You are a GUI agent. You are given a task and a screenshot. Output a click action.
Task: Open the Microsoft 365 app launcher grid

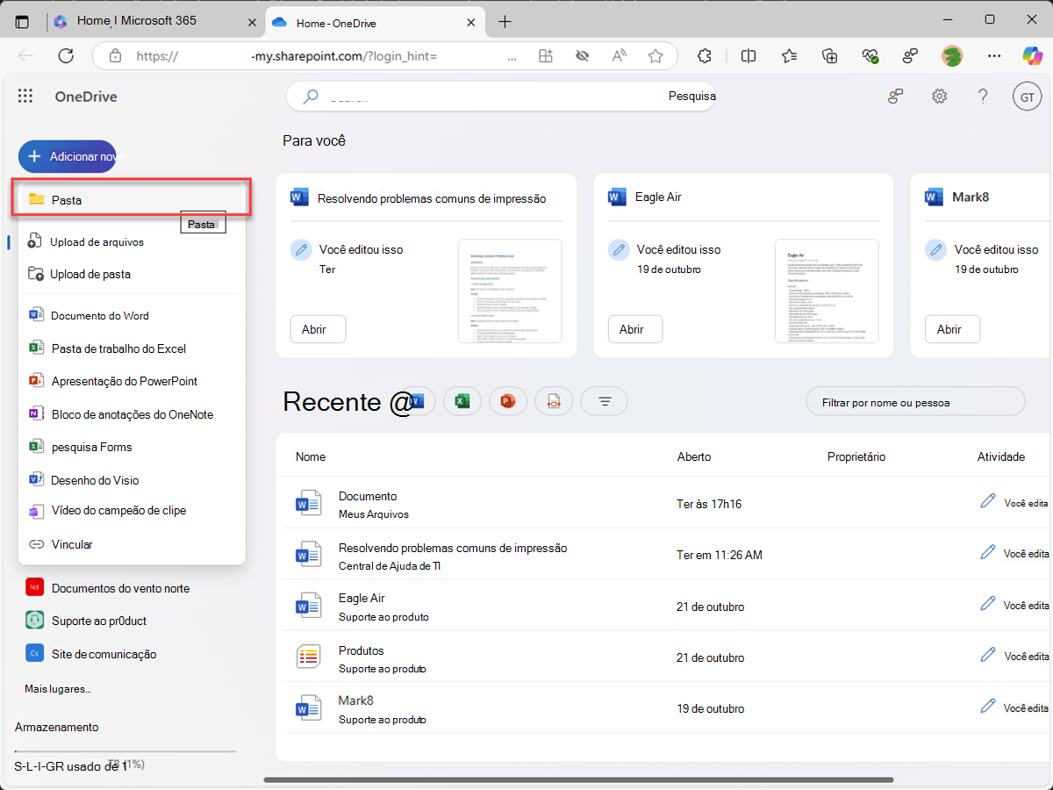pyautogui.click(x=25, y=97)
